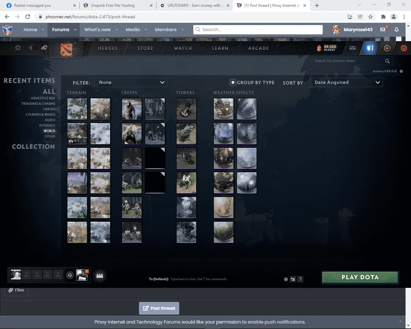Click Armory full info icon
Screen dimensions: 411x329
click(401, 71)
